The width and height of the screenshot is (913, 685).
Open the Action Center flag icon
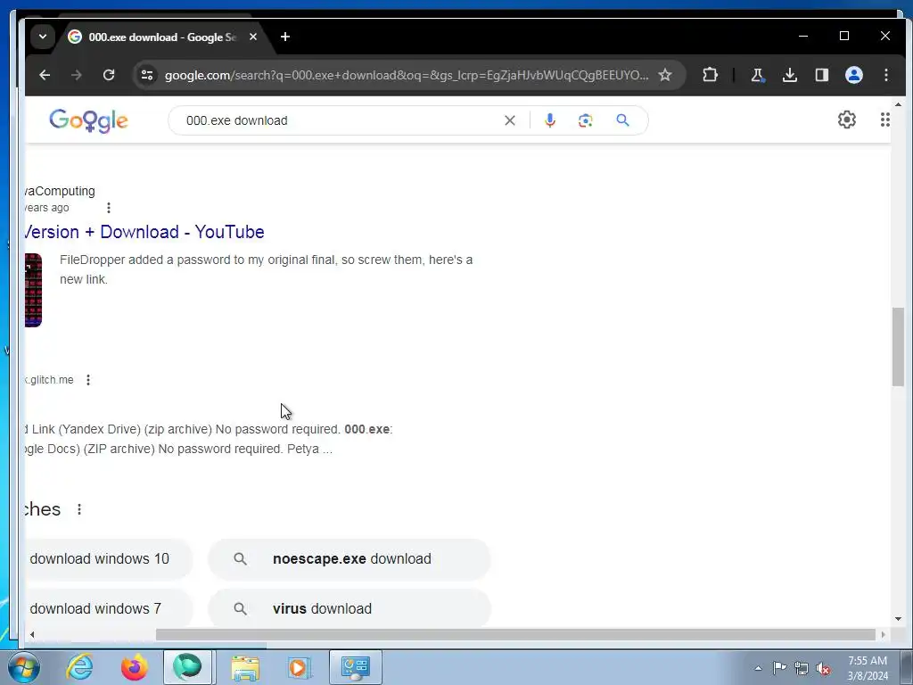779,668
